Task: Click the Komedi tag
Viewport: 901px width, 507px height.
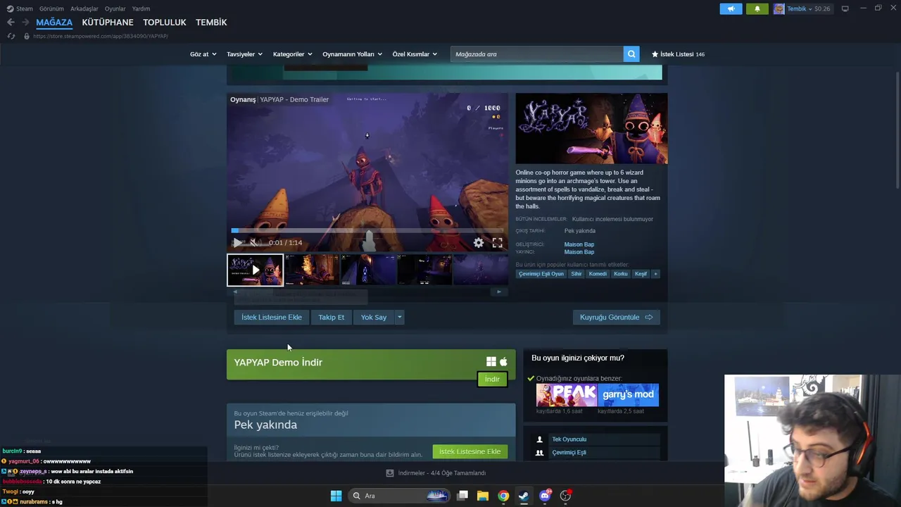Action: [598, 274]
